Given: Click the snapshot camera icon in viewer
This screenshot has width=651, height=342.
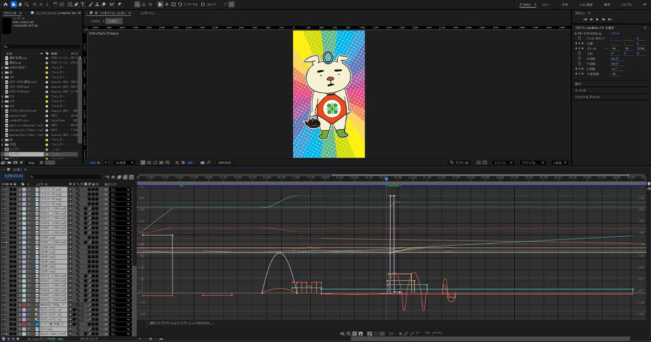Looking at the screenshot, I should point(202,162).
